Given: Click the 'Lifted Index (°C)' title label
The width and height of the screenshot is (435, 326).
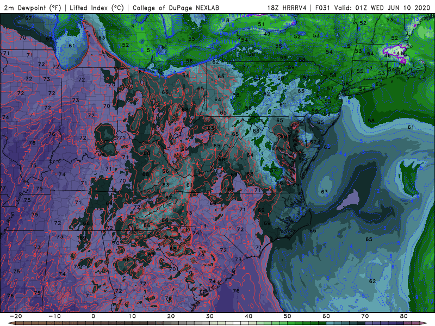Looking at the screenshot, I should pyautogui.click(x=97, y=8).
